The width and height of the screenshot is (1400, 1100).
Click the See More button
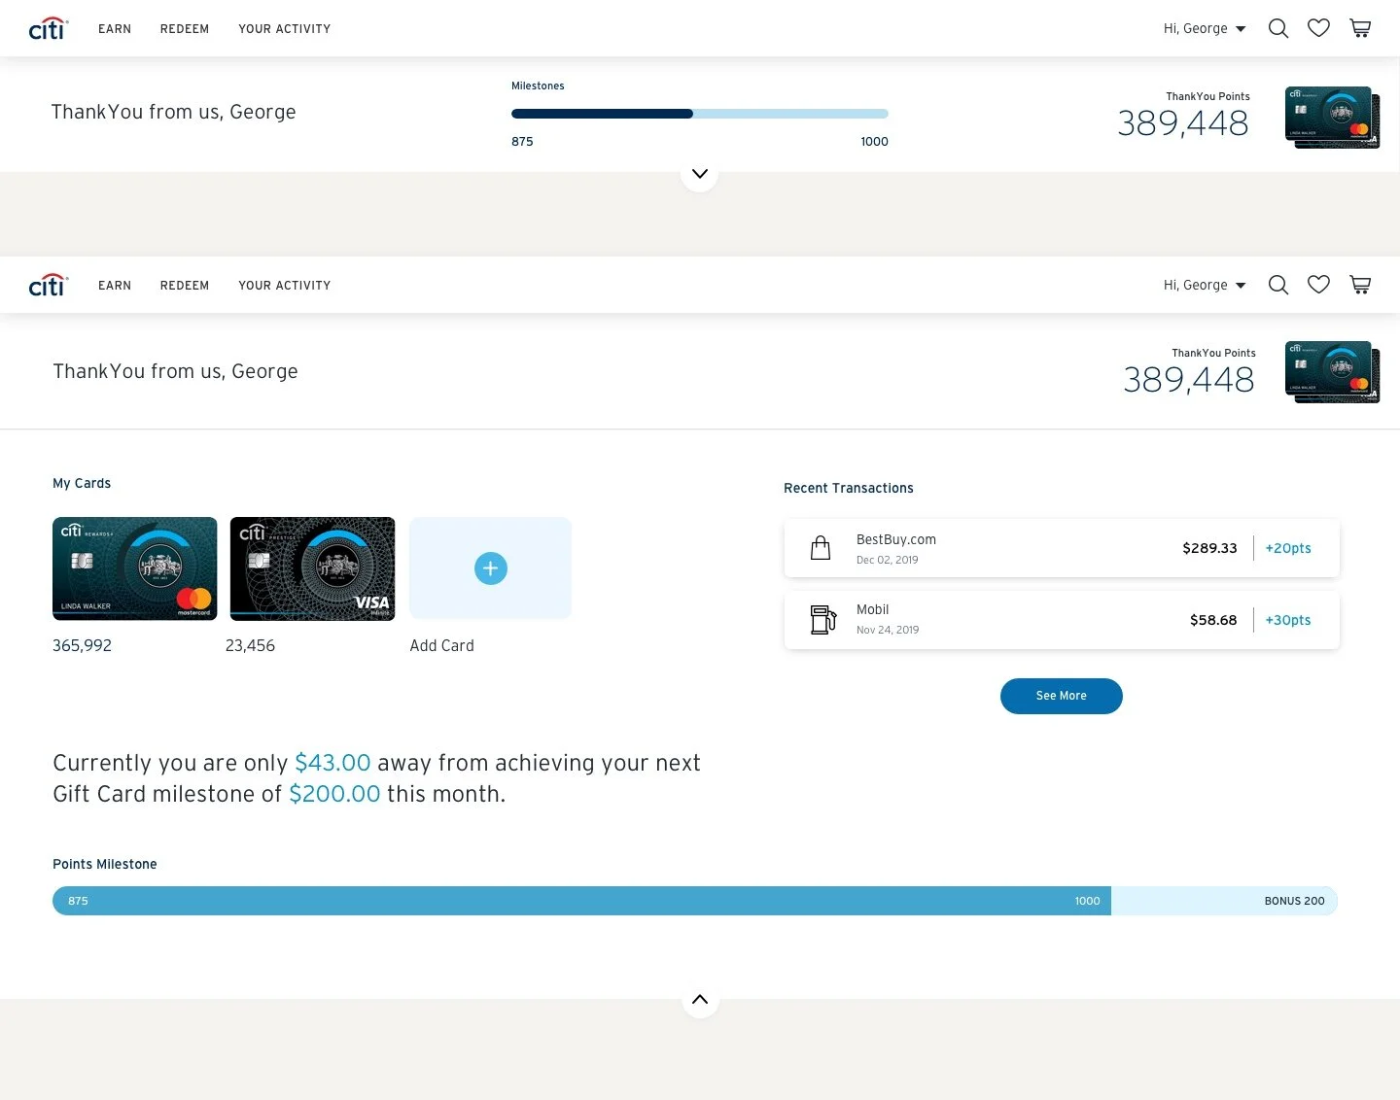click(x=1062, y=696)
